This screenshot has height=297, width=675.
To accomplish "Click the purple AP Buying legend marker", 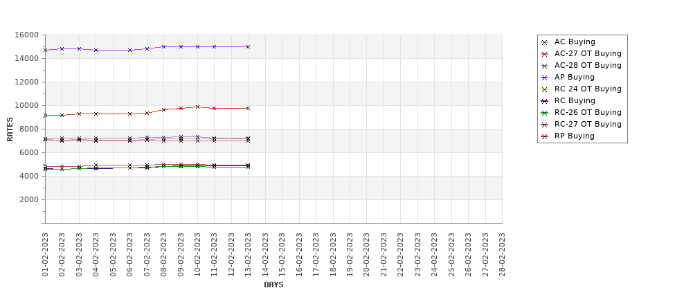I will tap(545, 78).
